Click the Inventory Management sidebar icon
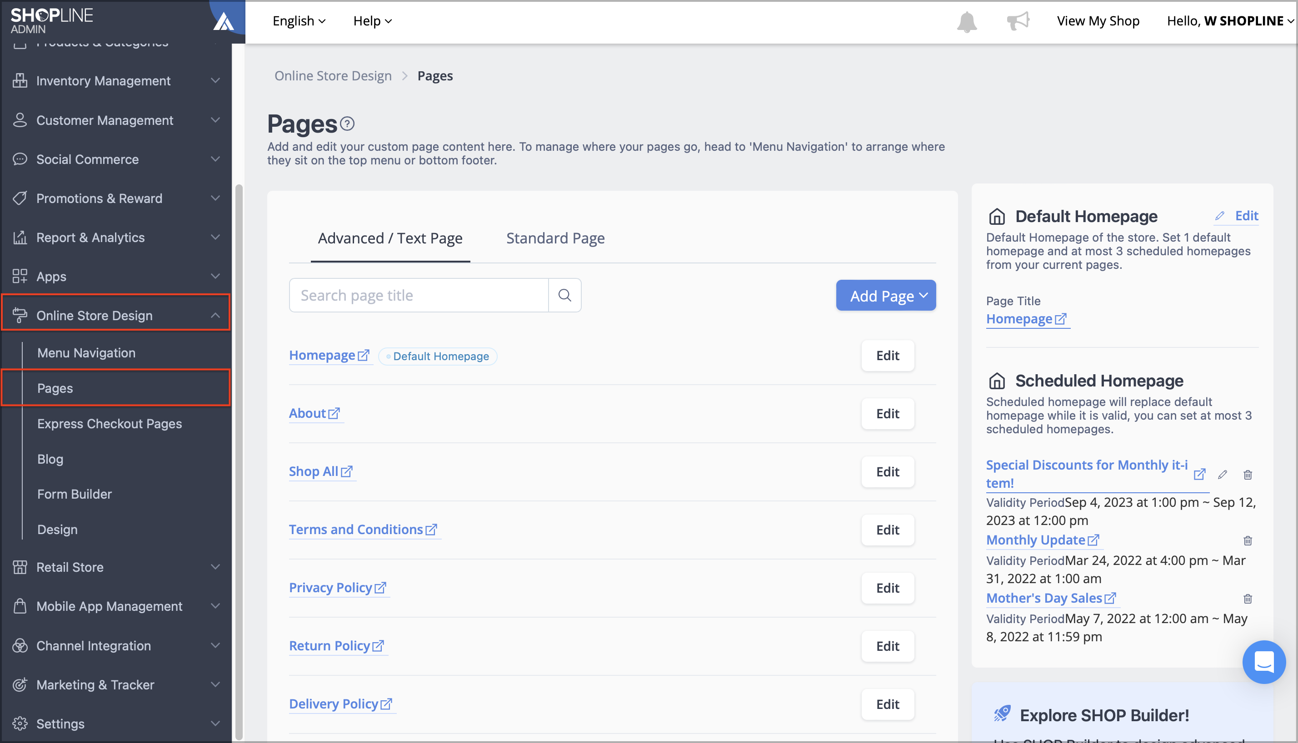The image size is (1298, 743). click(x=20, y=81)
